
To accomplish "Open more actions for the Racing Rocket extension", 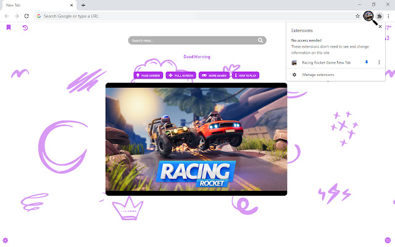I will (379, 62).
